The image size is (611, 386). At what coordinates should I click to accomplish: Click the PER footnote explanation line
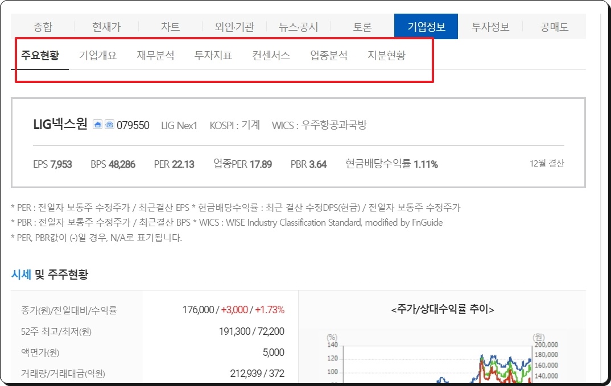pos(236,207)
